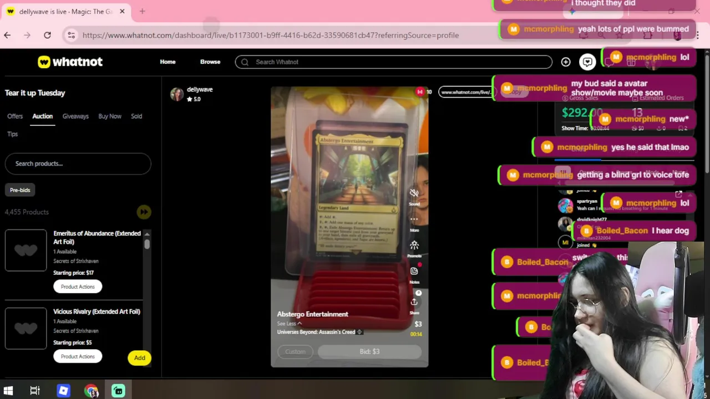This screenshot has width=710, height=399.
Task: Select the dellywave is live browser tab
Action: pos(65,12)
